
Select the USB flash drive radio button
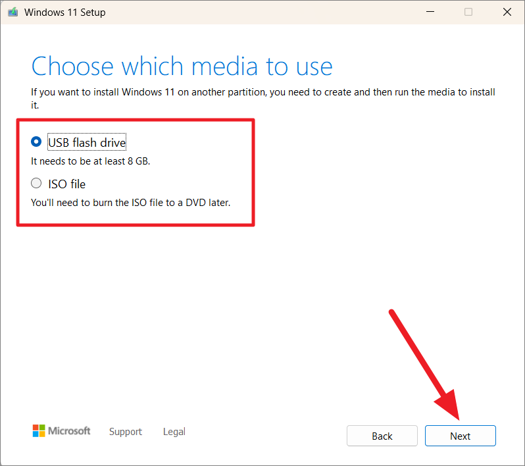click(36, 142)
